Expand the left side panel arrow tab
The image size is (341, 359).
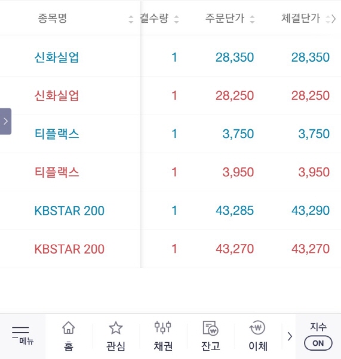pos(5,121)
